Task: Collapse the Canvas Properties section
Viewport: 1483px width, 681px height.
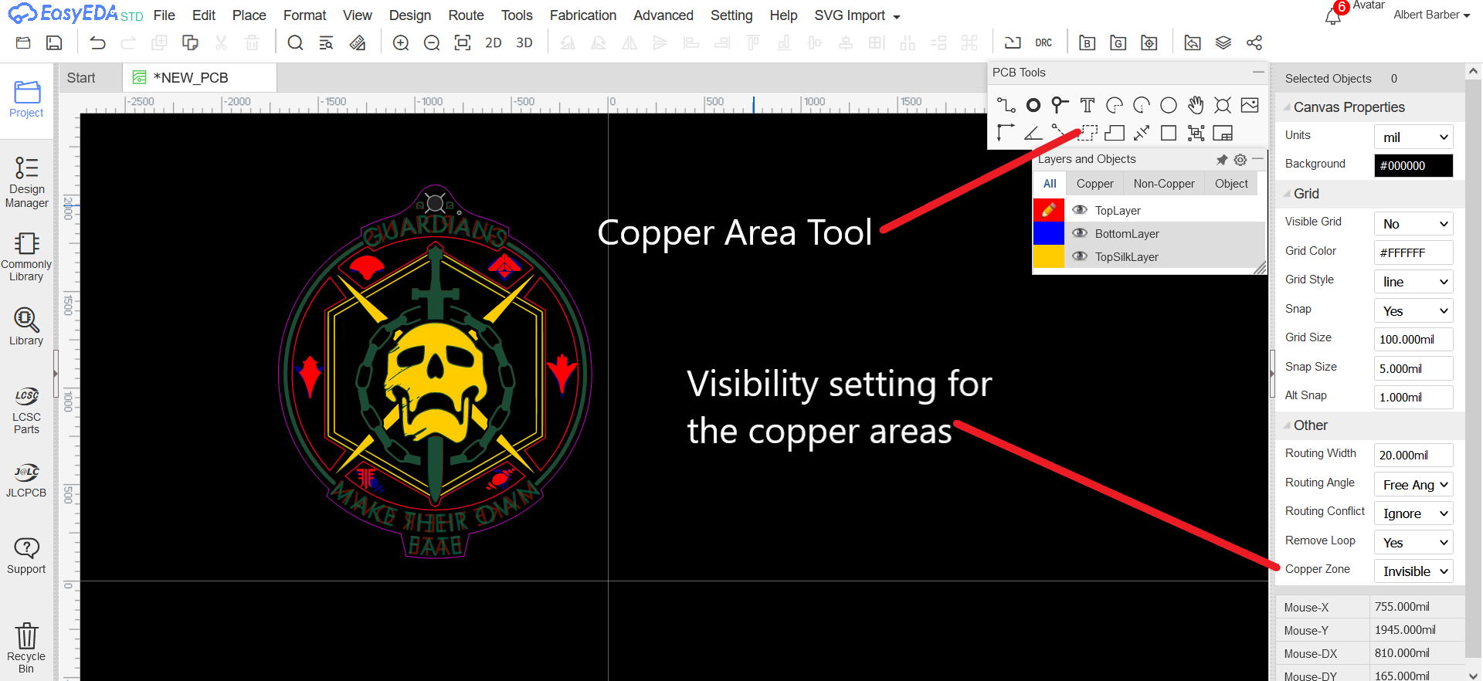Action: point(1287,107)
